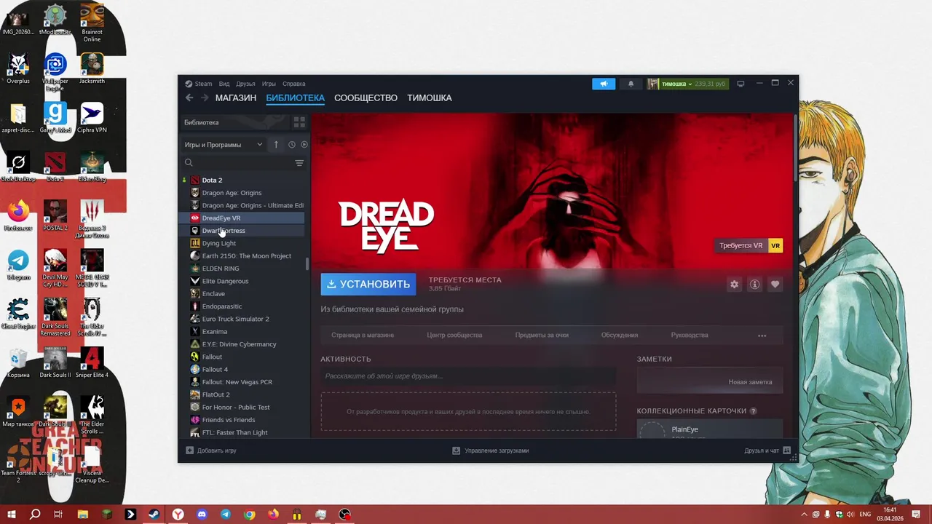Open the Игры menu
Viewport: 932px width, 524px height.
(x=269, y=84)
